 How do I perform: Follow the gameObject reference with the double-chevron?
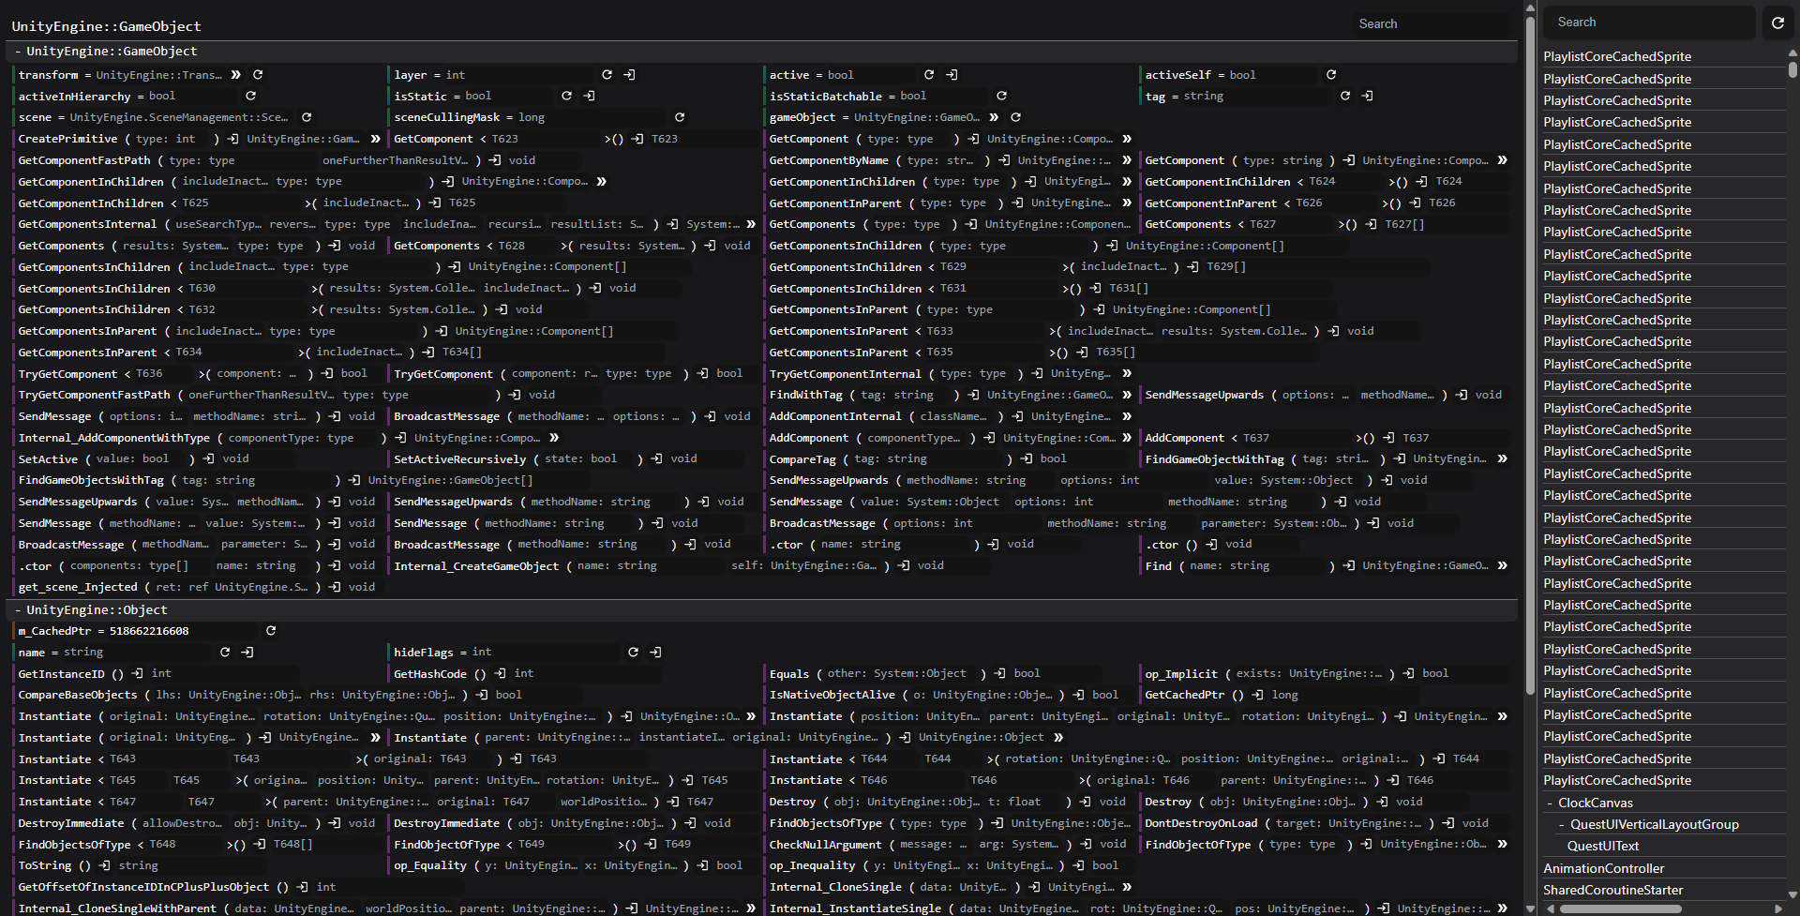pyautogui.click(x=994, y=117)
